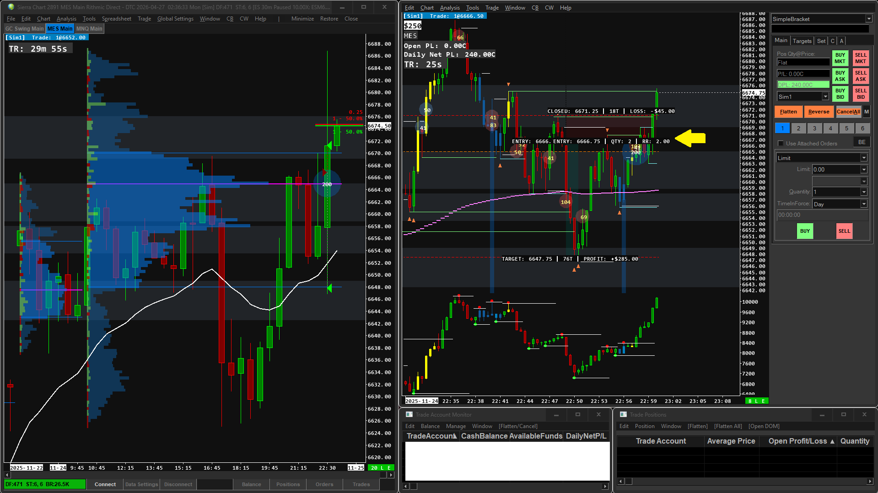Click the 00:00:00 time input field
The height and width of the screenshot is (493, 878).
822,215
